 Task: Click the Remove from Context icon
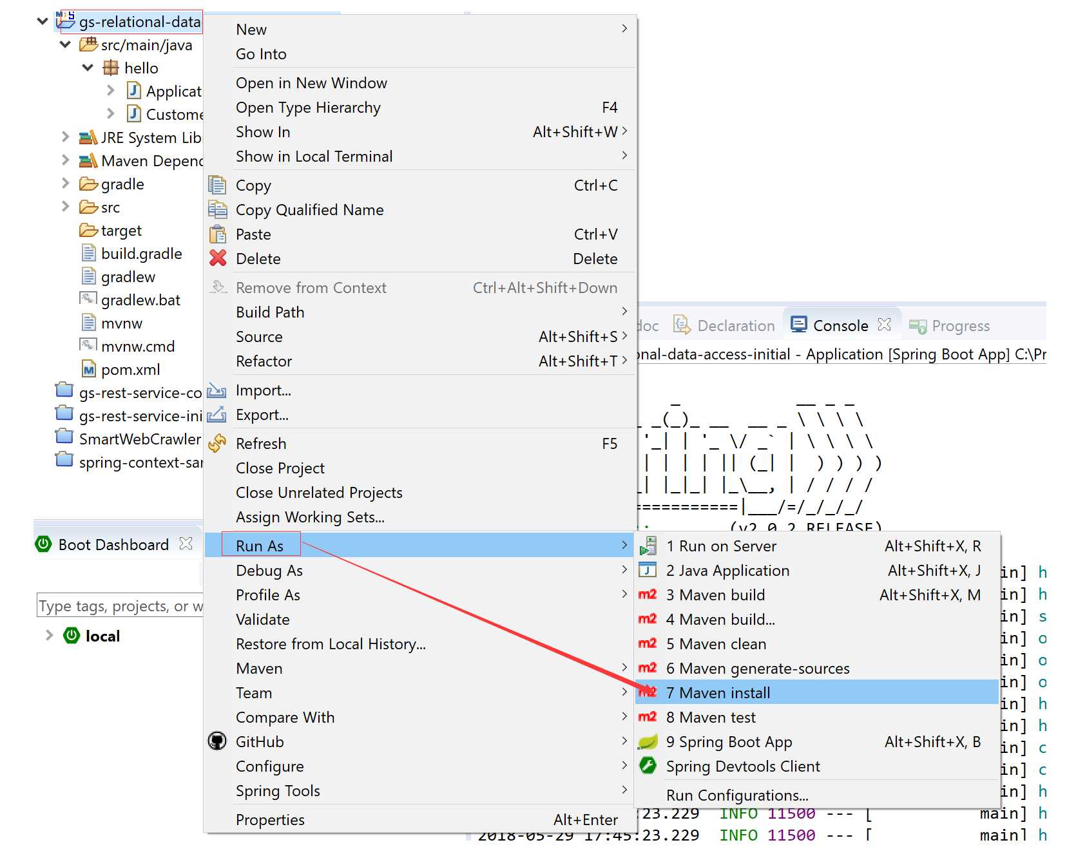[x=218, y=287]
